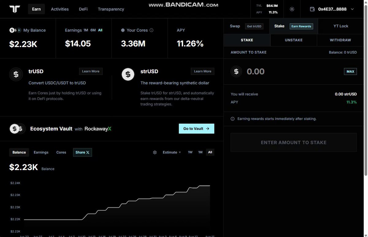This screenshot has height=237, width=368.
Task: Select the WITHDRAW sub-tab
Action: (x=340, y=40)
